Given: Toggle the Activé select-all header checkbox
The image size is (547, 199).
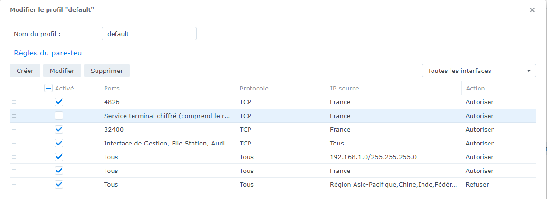Looking at the screenshot, I should pyautogui.click(x=48, y=88).
